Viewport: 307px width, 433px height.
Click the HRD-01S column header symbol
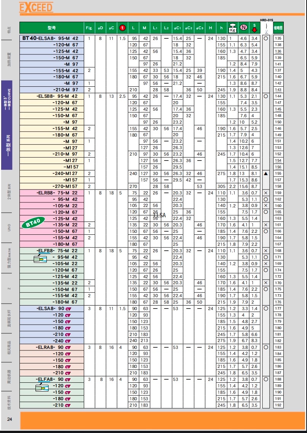tap(266, 28)
